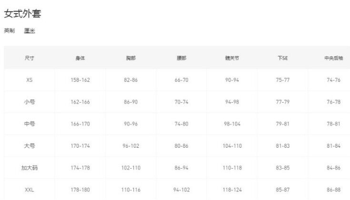Viewport: 350px width, 200px height.
Task: Click the 尺寸 column header
Action: pyautogui.click(x=30, y=58)
